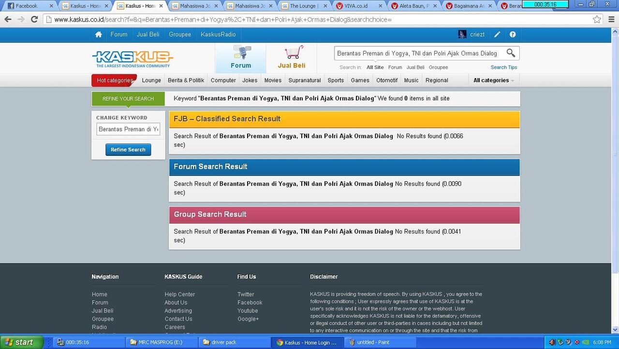Image resolution: width=619 pixels, height=349 pixels.
Task: Select the Forum section icon
Action: [x=241, y=58]
